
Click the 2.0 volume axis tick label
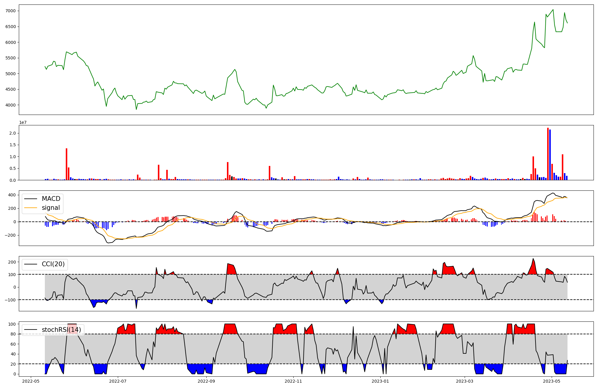[13, 133]
